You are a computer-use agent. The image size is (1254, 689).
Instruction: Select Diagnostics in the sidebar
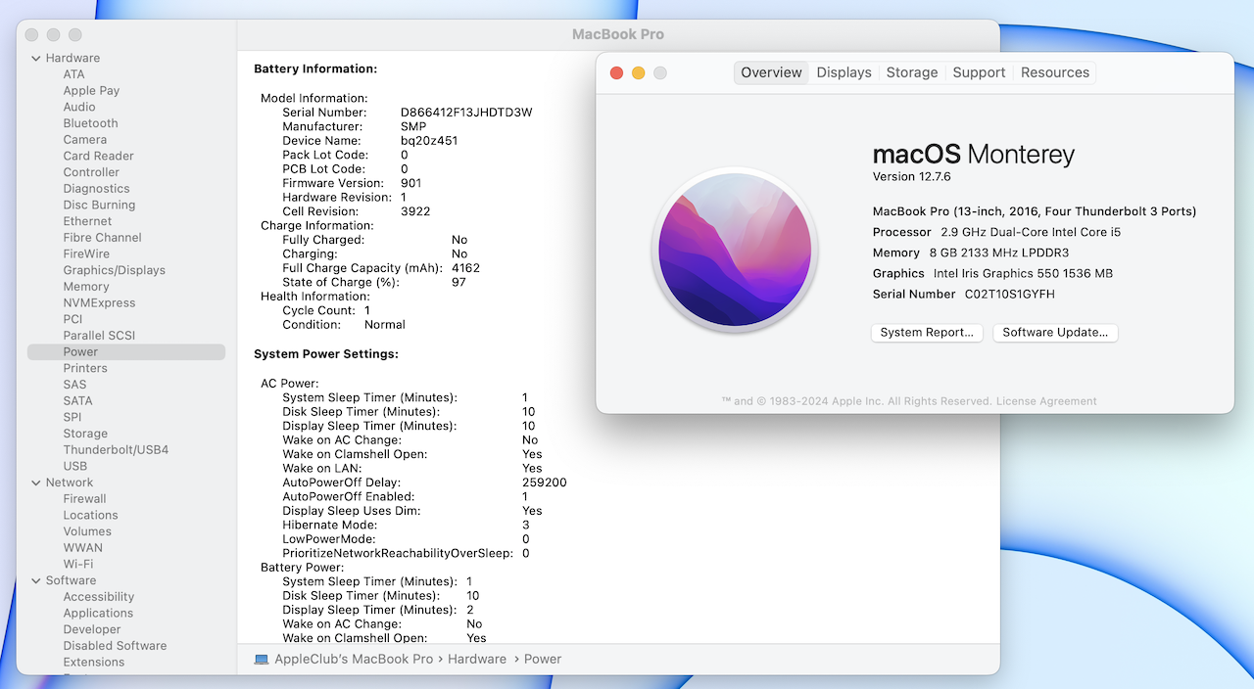click(x=96, y=189)
